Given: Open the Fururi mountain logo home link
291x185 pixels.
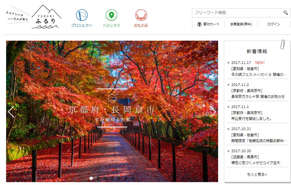Looking at the screenshot, I should tap(46, 17).
